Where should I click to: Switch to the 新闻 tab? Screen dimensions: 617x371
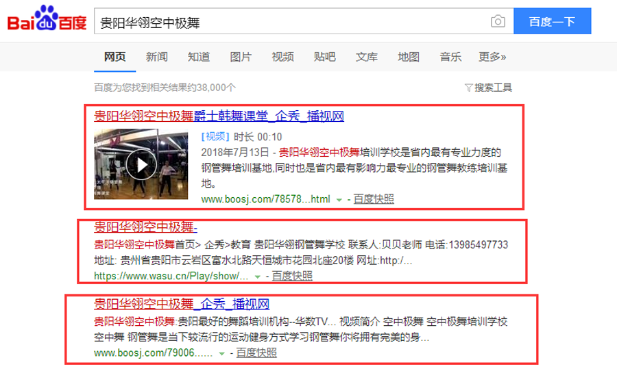point(156,57)
